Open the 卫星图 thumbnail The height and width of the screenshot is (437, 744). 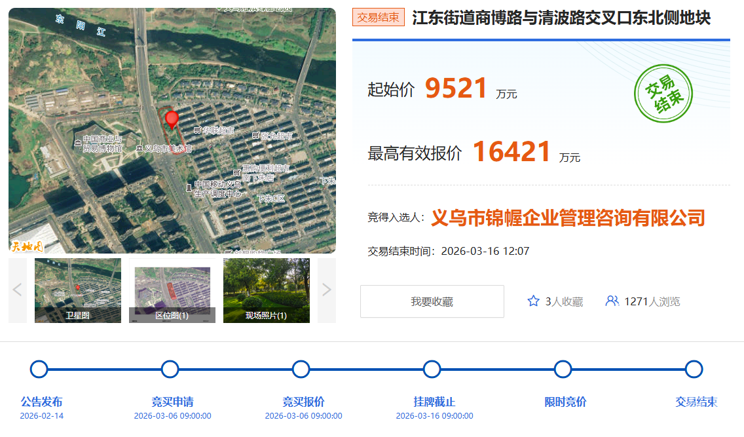[78, 290]
